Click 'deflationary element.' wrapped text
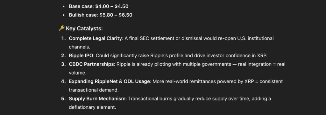 (92, 107)
